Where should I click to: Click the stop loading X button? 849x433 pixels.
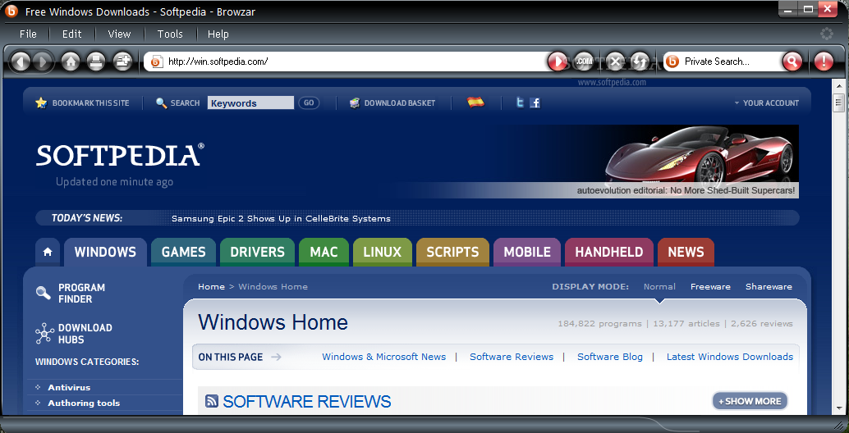click(x=615, y=62)
